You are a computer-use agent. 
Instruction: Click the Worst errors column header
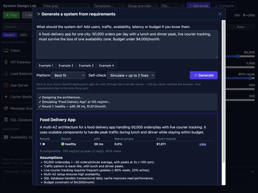click(124, 139)
